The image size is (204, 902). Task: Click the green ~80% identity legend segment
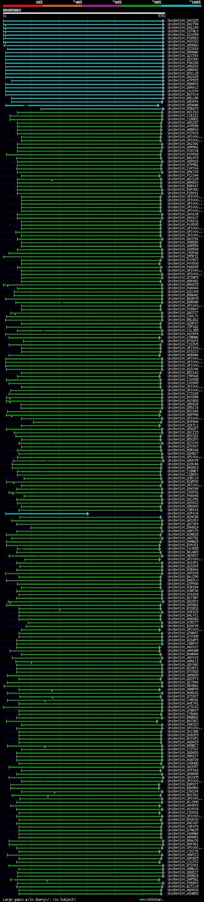142,6
